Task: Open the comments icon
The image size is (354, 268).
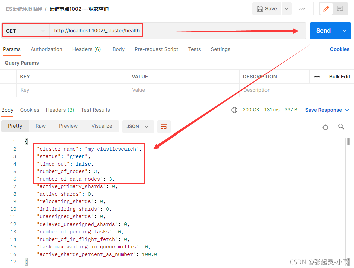Action: tap(340, 9)
